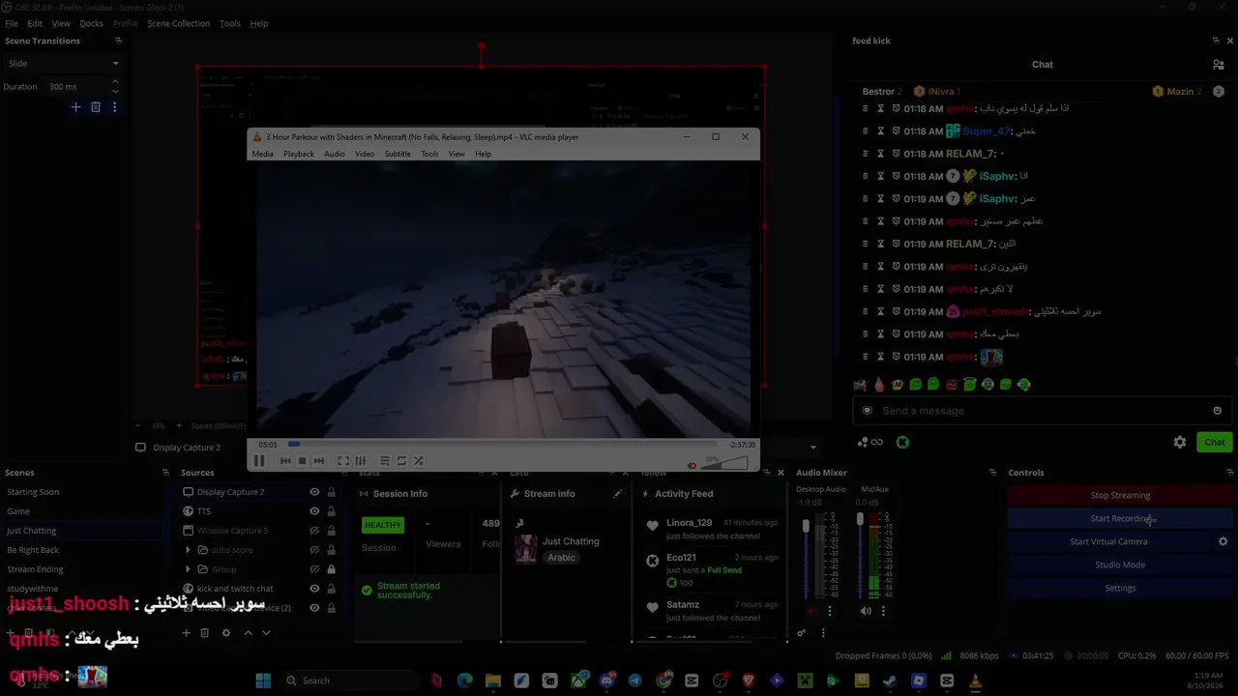The image size is (1238, 696).
Task: Move selected source down
Action: click(266, 633)
